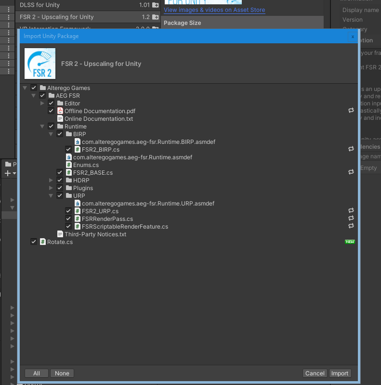Uncheck the AEG FSR checkbox
This screenshot has height=385, width=381.
pos(42,95)
